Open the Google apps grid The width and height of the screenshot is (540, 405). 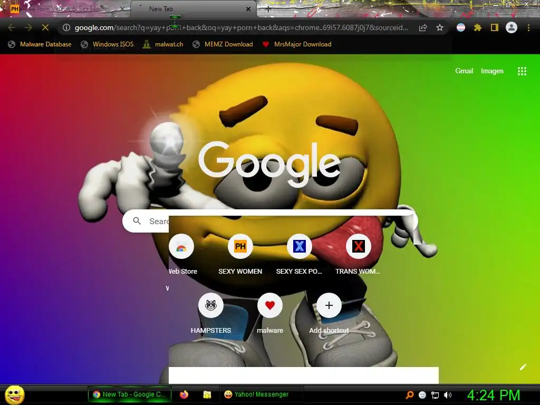pos(522,71)
